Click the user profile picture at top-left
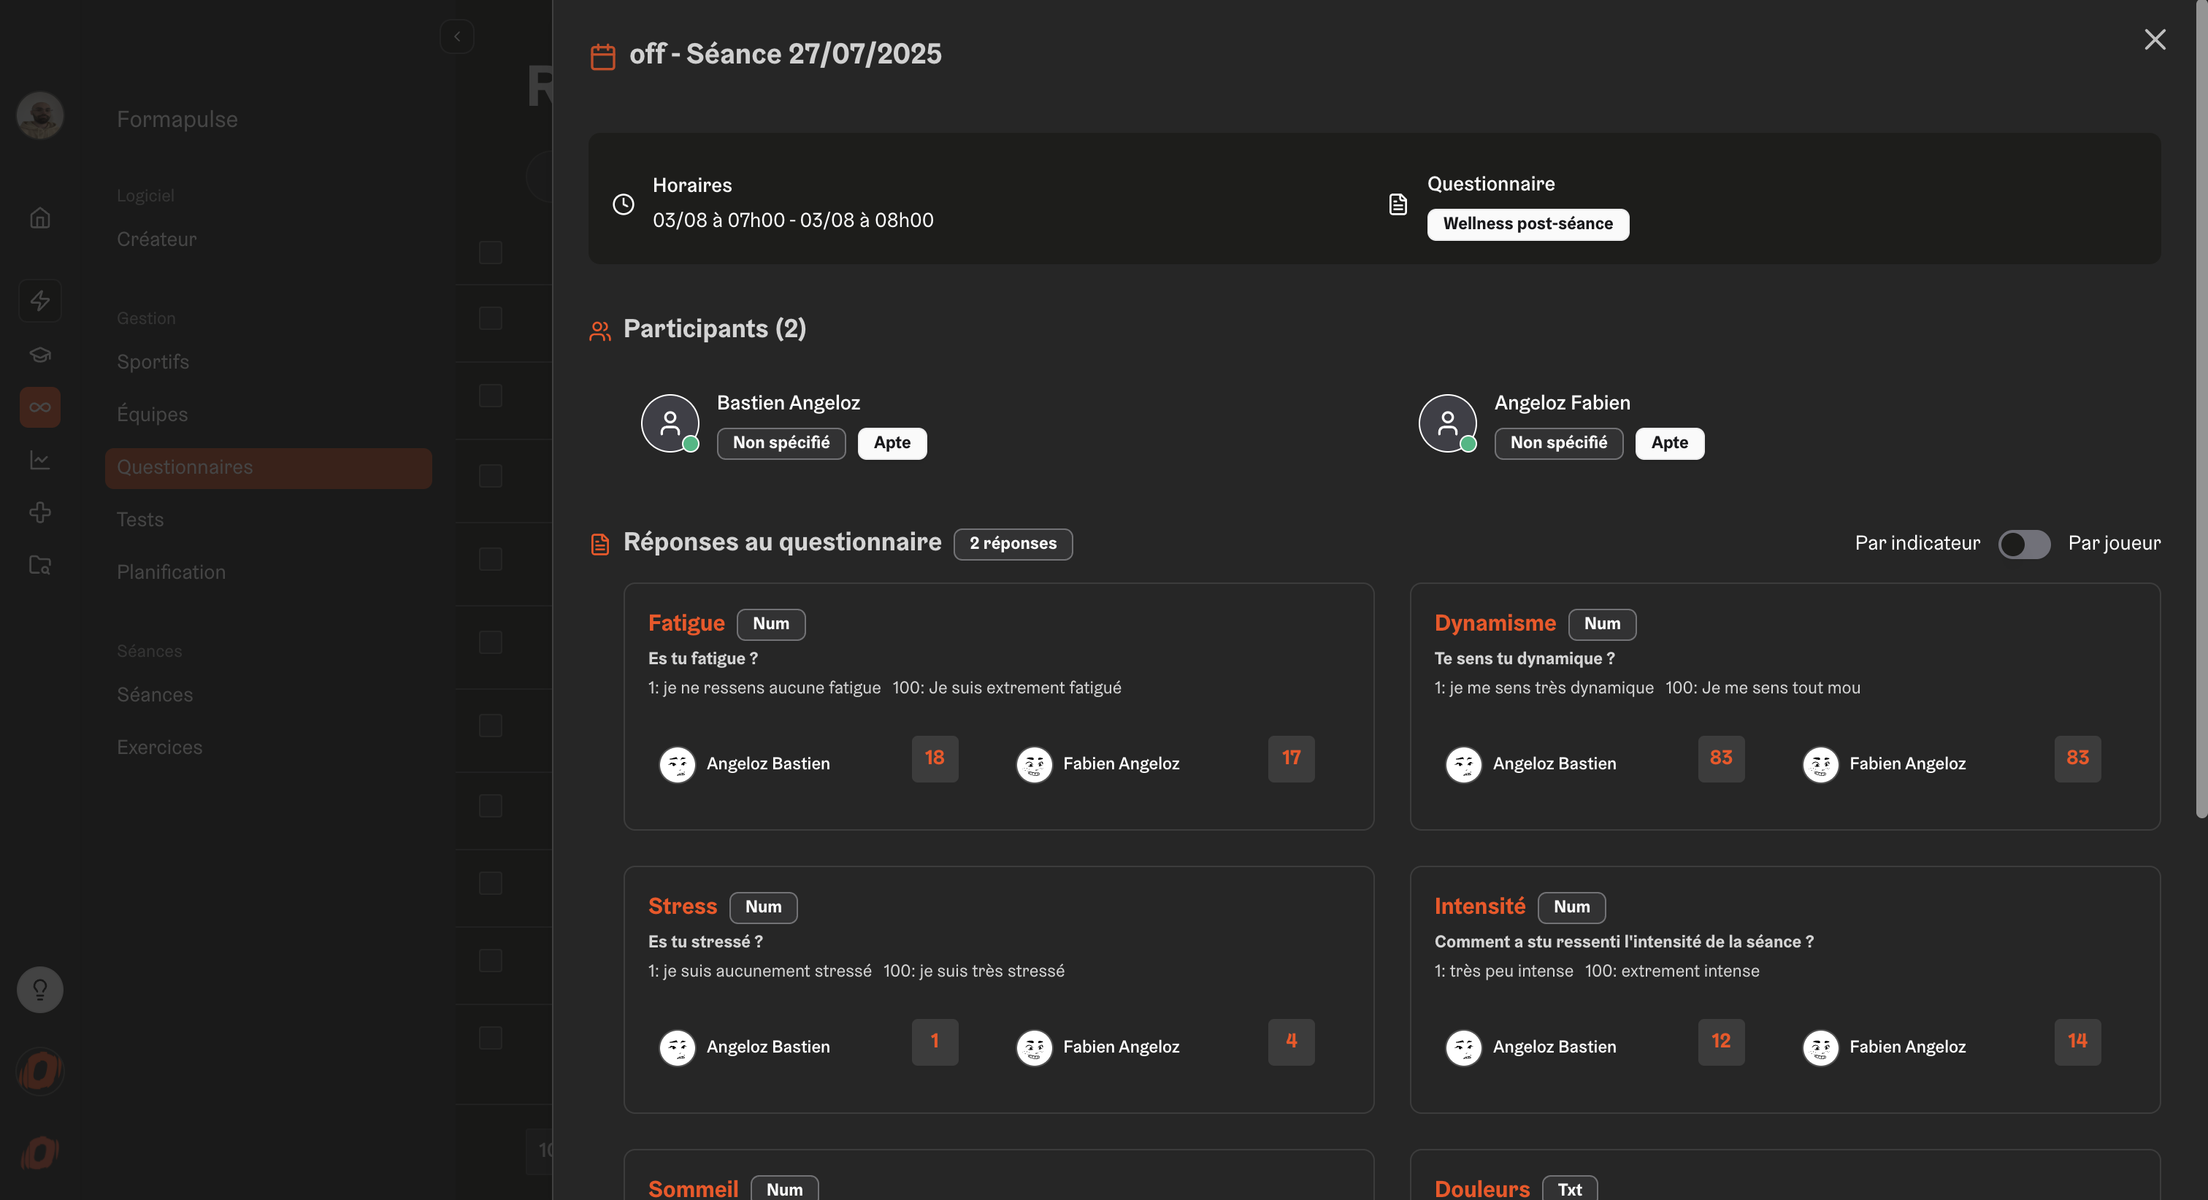 pyautogui.click(x=39, y=115)
